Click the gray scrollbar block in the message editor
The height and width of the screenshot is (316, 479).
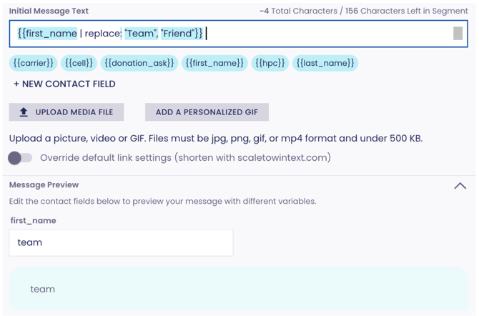(x=458, y=34)
